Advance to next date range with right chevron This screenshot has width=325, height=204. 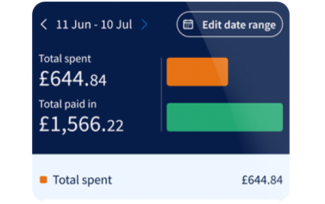click(x=145, y=24)
